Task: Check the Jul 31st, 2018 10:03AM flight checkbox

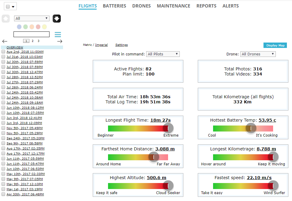Action: click(3, 57)
